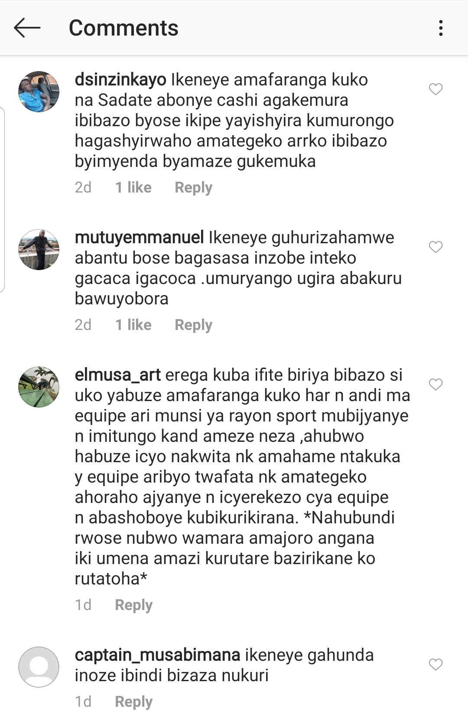Image resolution: width=468 pixels, height=718 pixels.
Task: Open the mutuyemmanuel username link
Action: pyautogui.click(x=140, y=238)
